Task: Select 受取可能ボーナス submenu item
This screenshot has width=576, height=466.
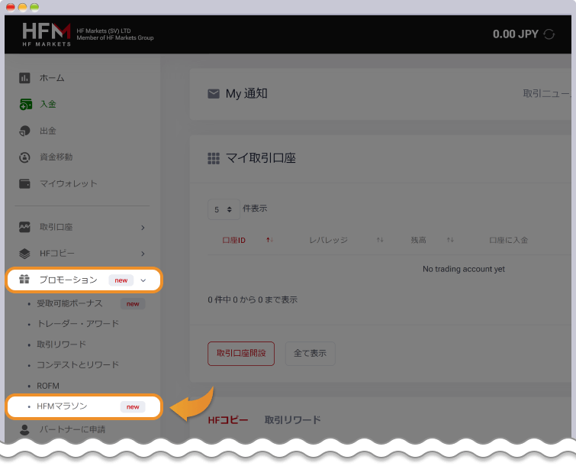Action: 69,303
